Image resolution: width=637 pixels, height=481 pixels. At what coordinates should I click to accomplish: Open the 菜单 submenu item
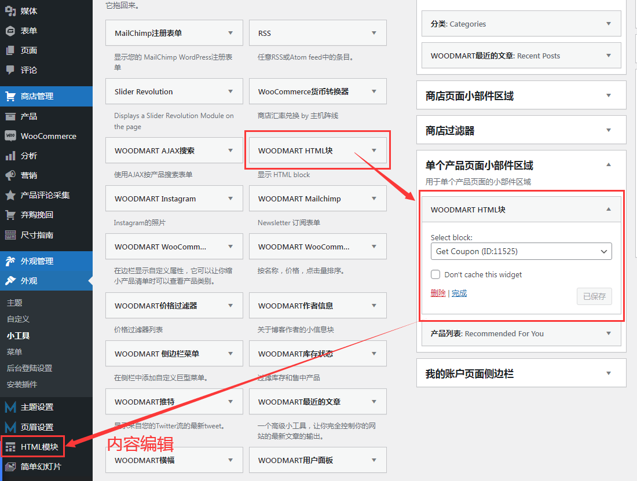pyautogui.click(x=14, y=352)
